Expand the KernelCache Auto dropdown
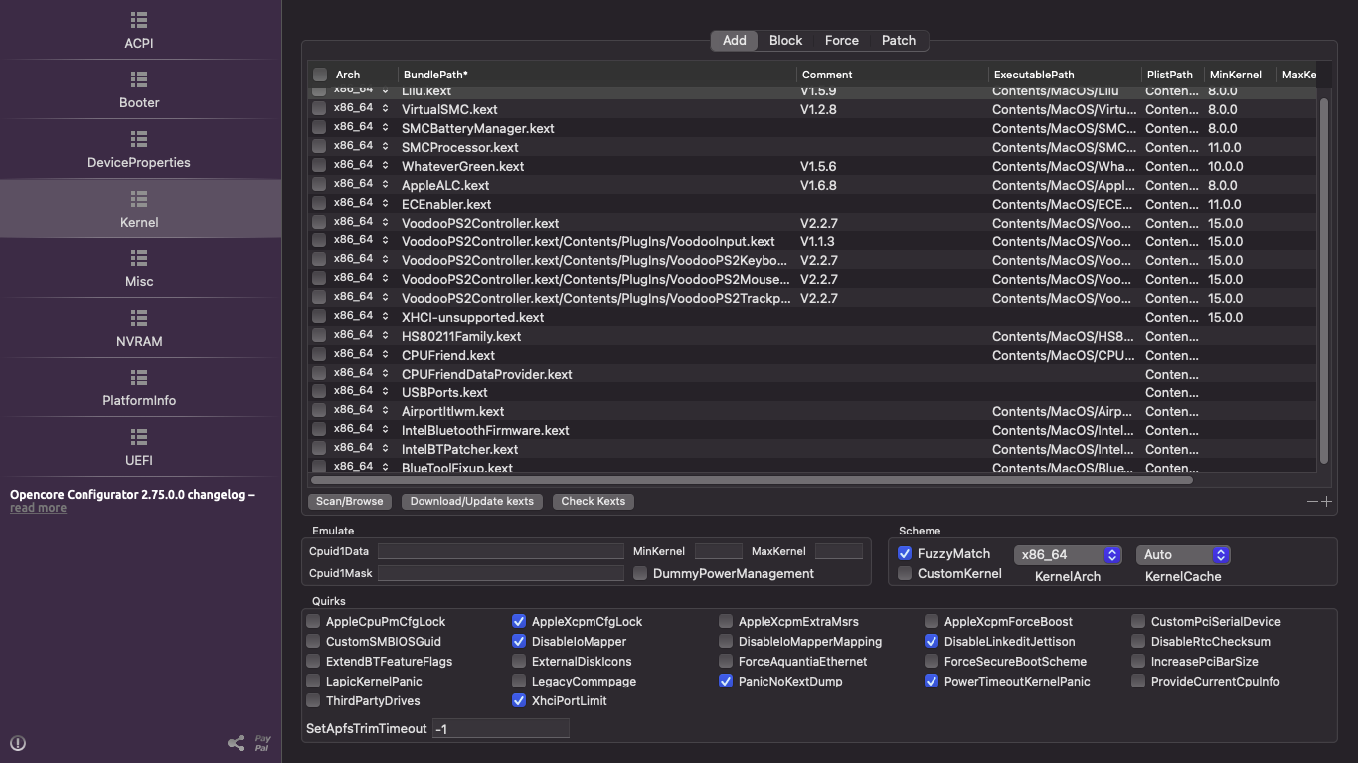 click(1182, 555)
